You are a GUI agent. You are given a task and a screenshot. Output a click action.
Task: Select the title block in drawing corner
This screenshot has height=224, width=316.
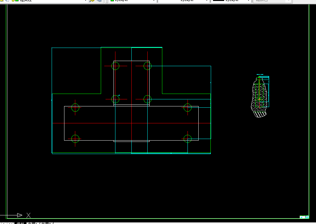coord(304,217)
